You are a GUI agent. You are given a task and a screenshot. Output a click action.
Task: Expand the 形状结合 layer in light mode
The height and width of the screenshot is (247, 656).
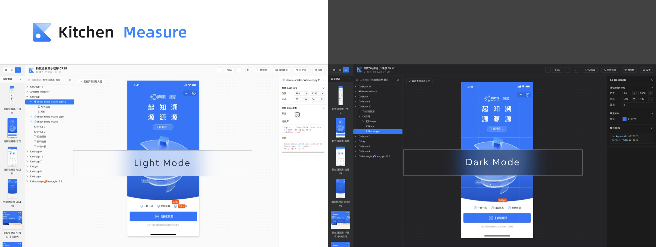(x=35, y=107)
